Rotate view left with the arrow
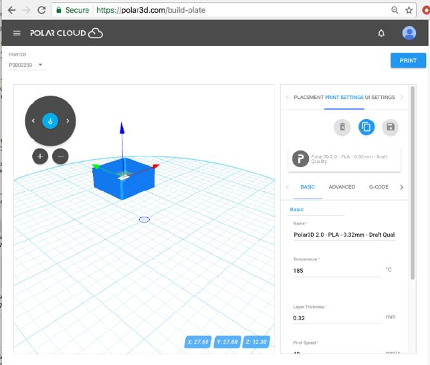Image resolution: width=430 pixels, height=365 pixels. pos(33,120)
